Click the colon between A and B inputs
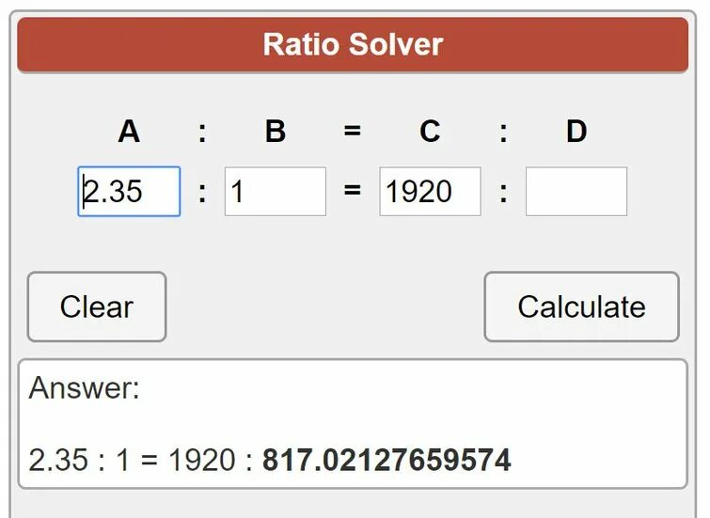The width and height of the screenshot is (710, 518). click(202, 194)
